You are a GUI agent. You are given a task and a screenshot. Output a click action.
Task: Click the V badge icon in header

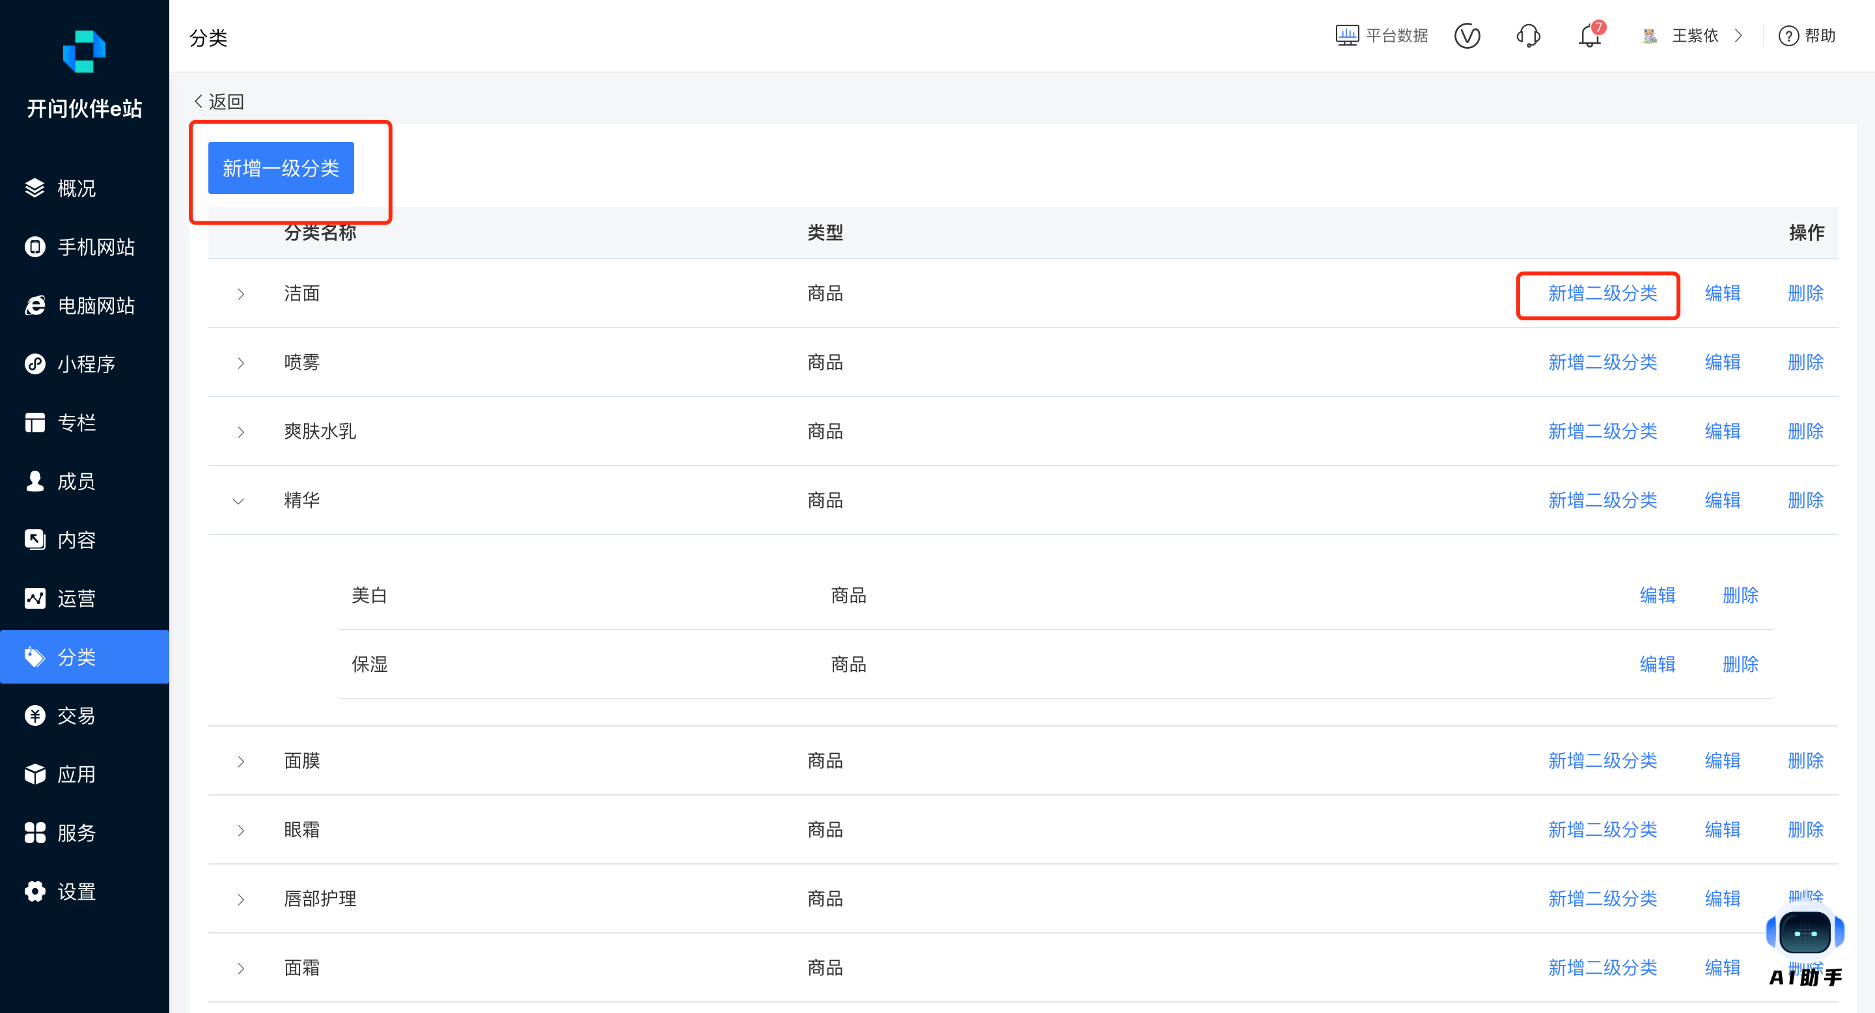1467,36
